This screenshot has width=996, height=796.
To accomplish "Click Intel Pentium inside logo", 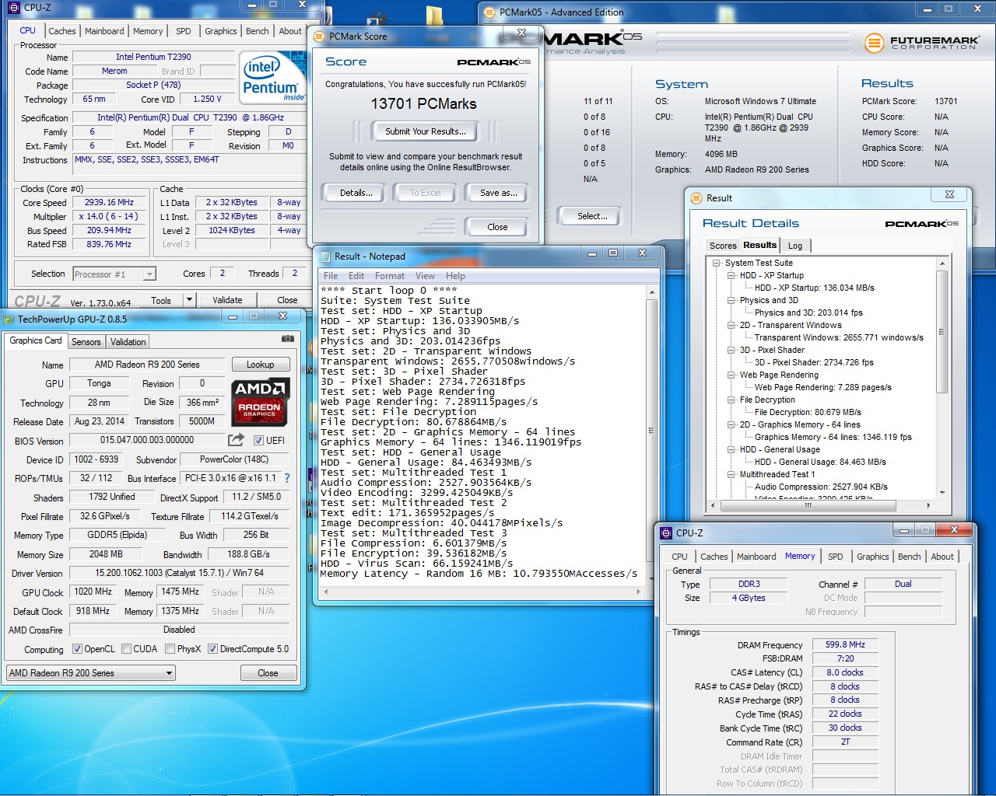I will 272,78.
